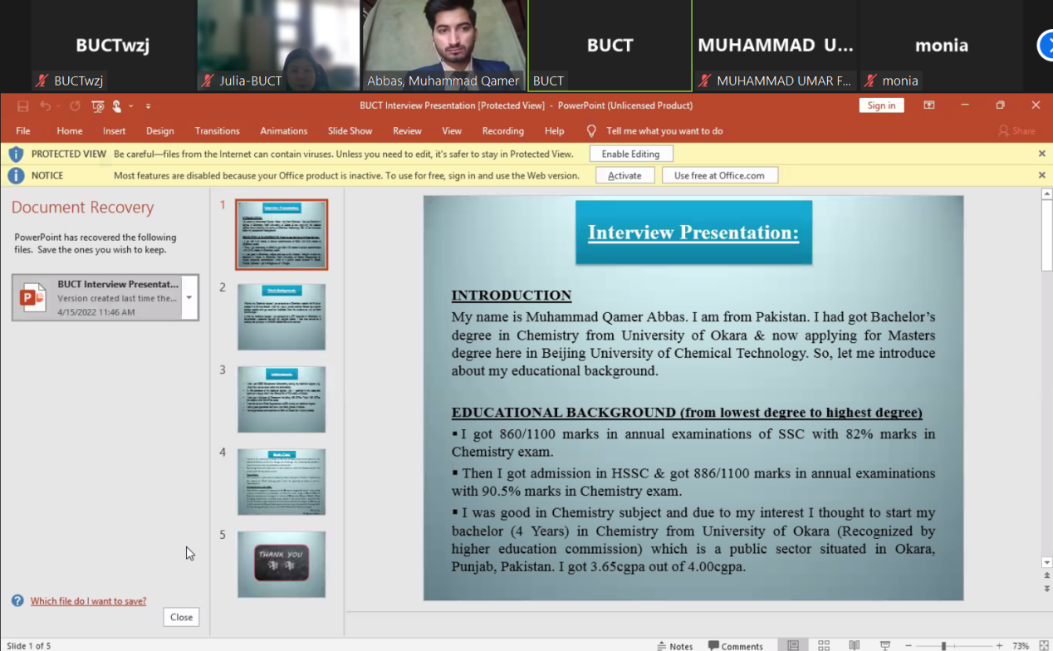Select slide 1 thumbnail
This screenshot has width=1053, height=651.
pyautogui.click(x=282, y=234)
